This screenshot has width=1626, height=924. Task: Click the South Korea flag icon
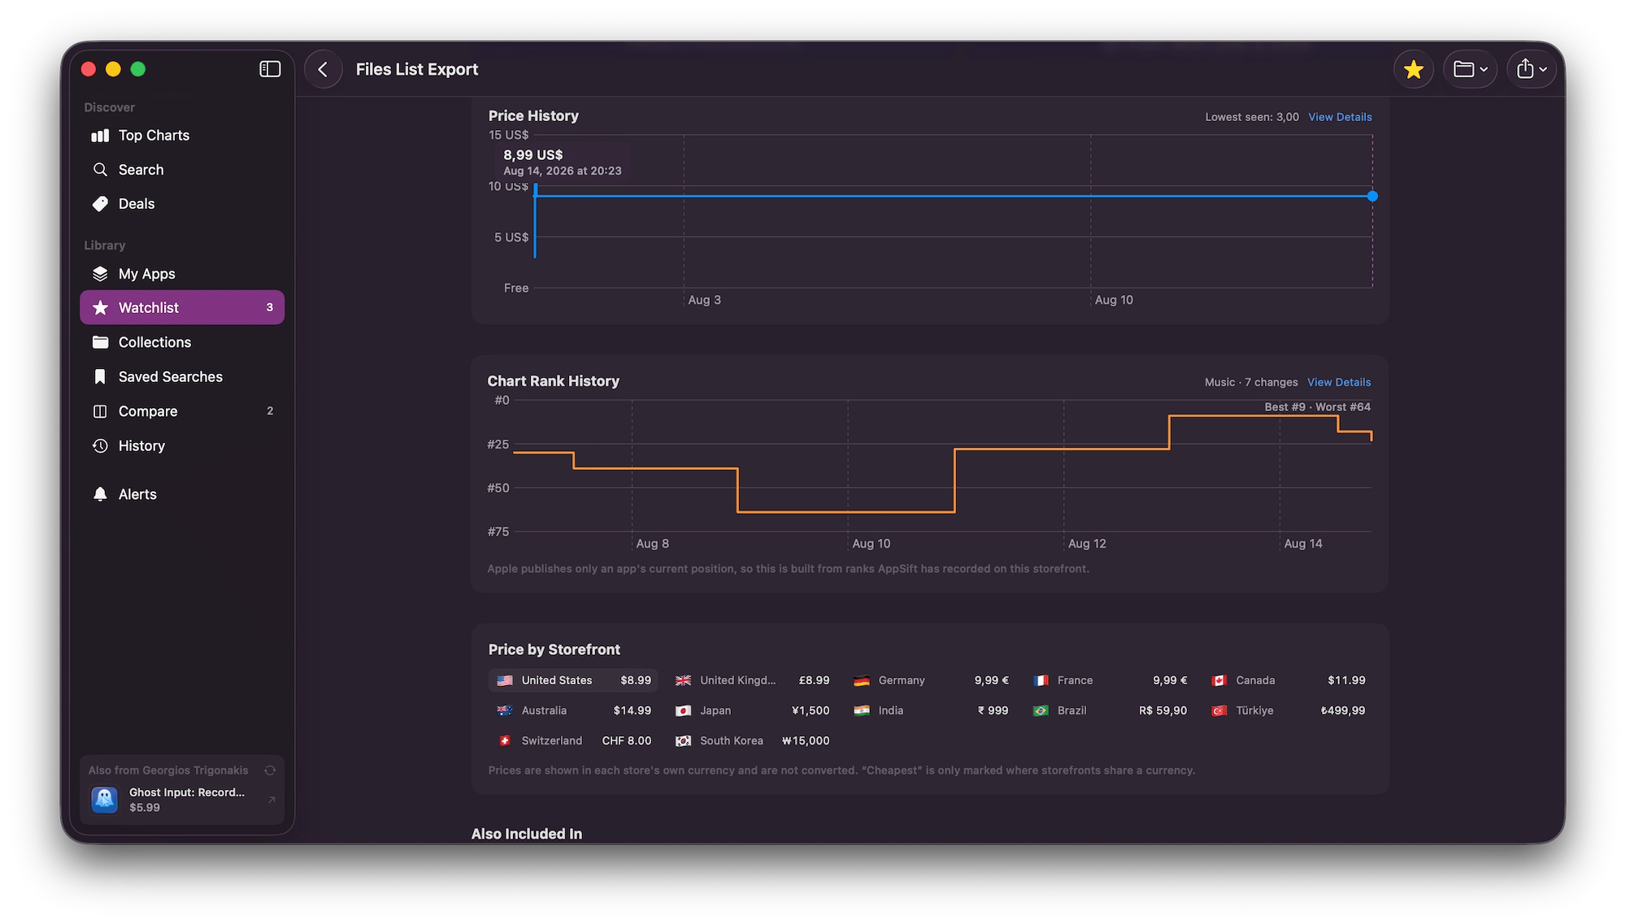[683, 740]
